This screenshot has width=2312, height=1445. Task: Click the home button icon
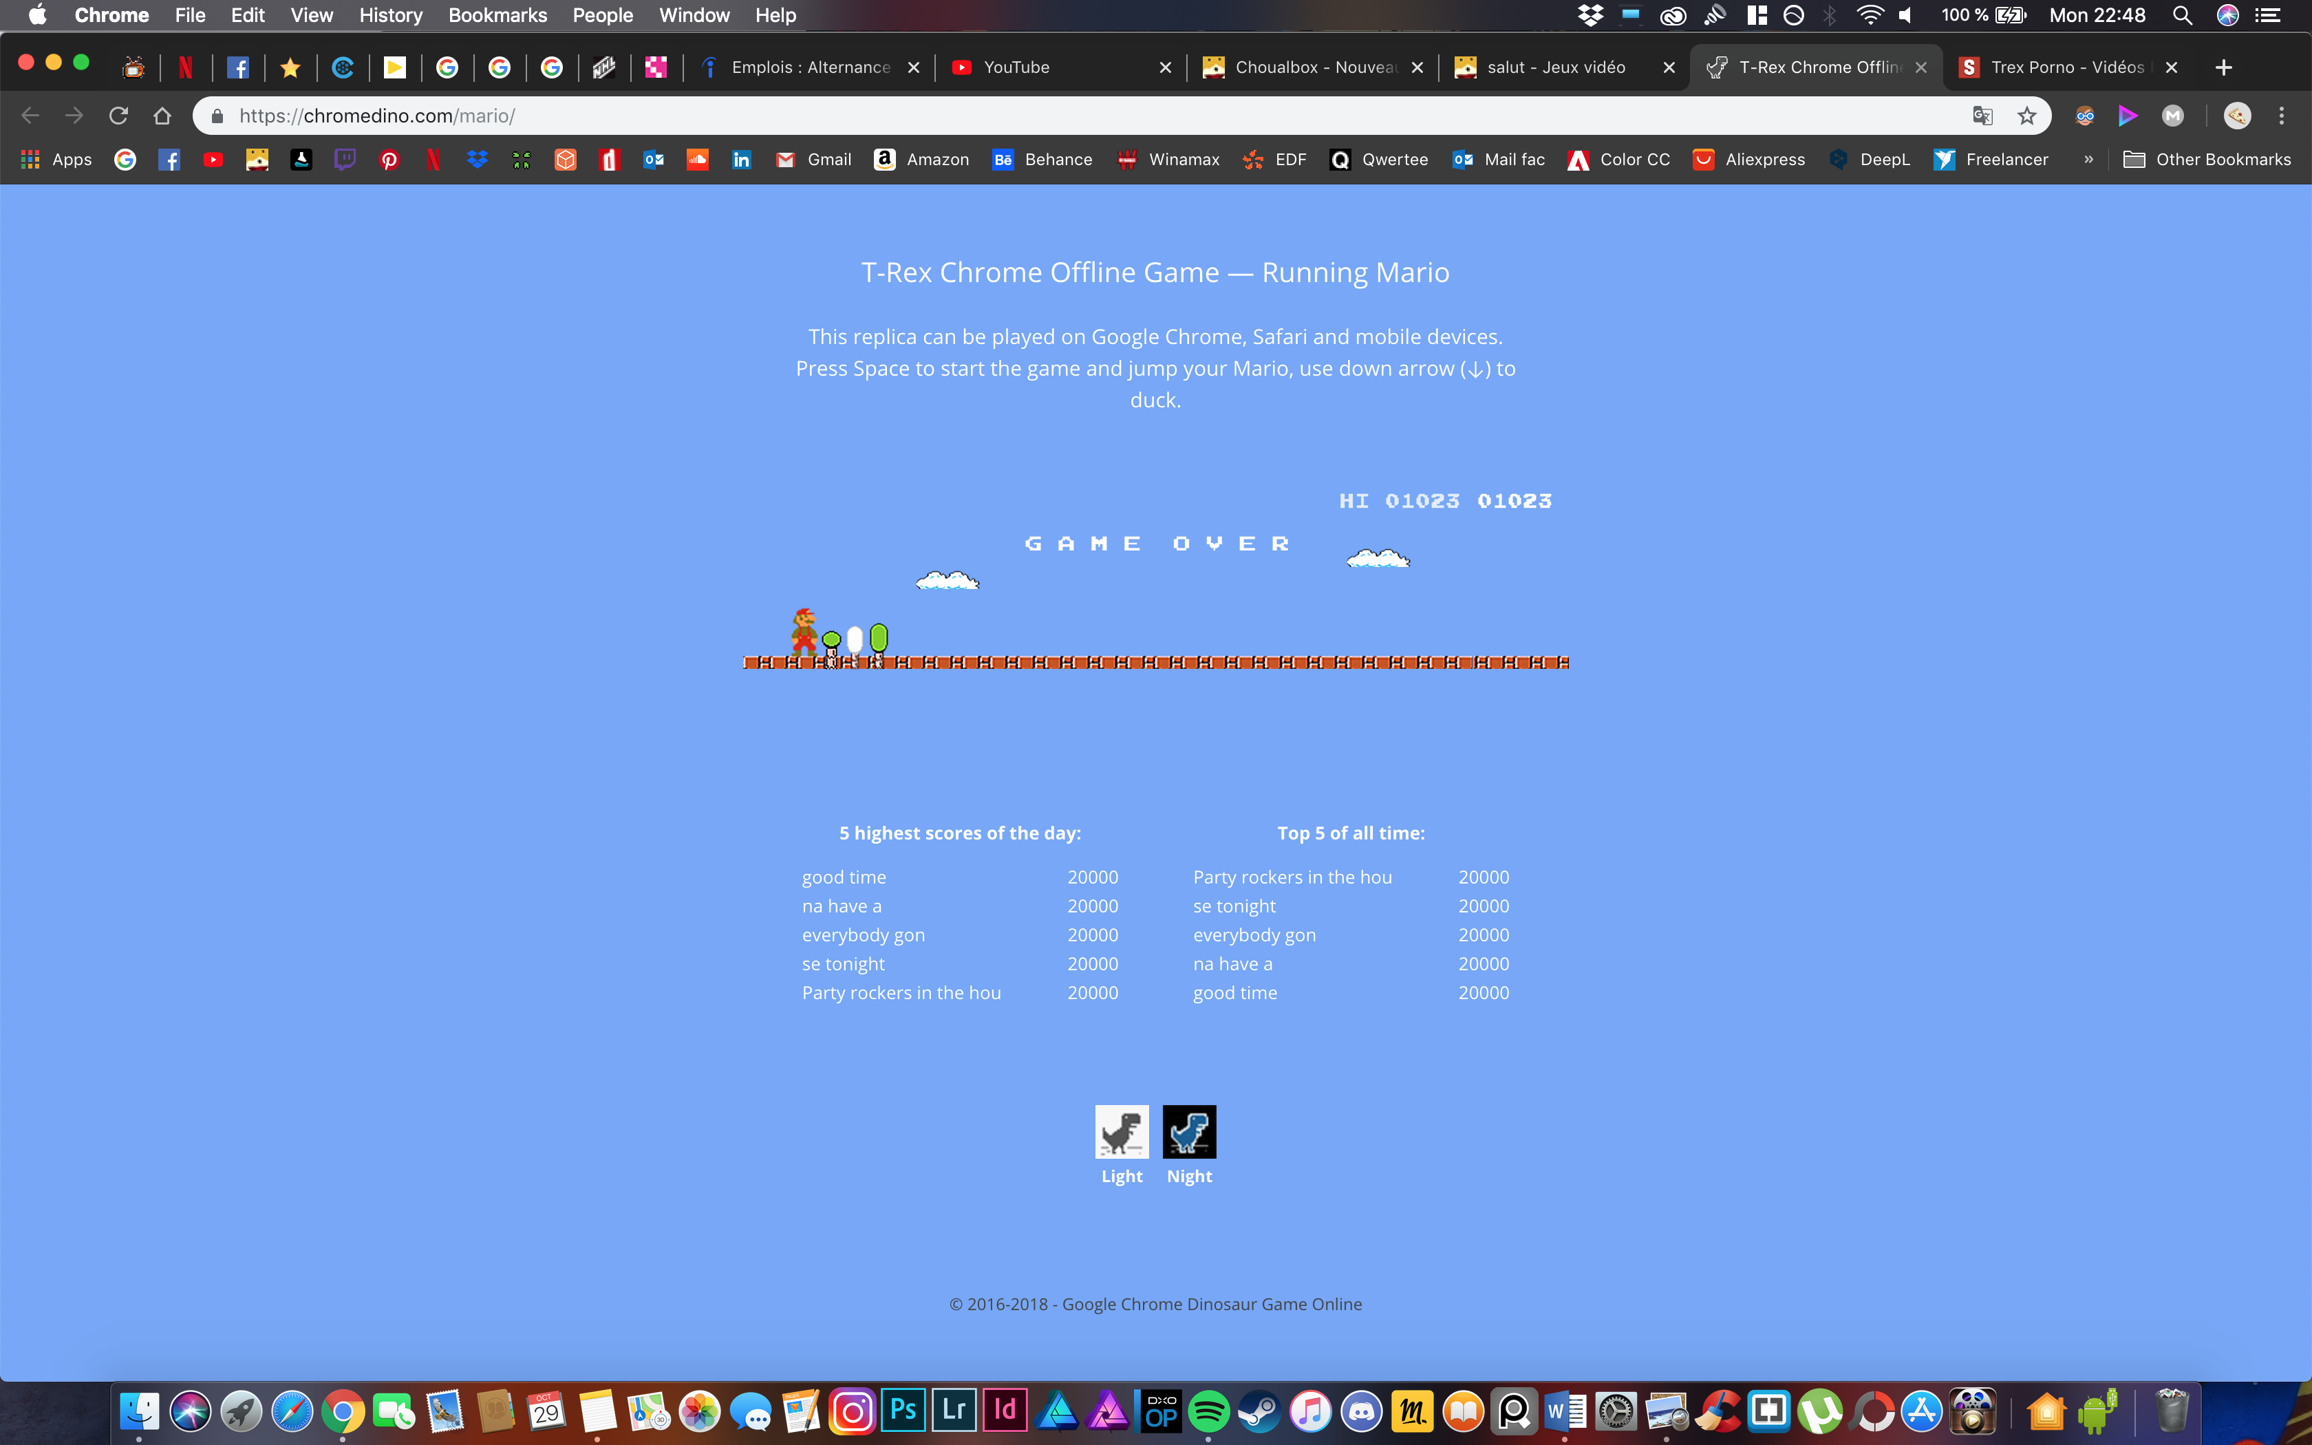[x=162, y=116]
